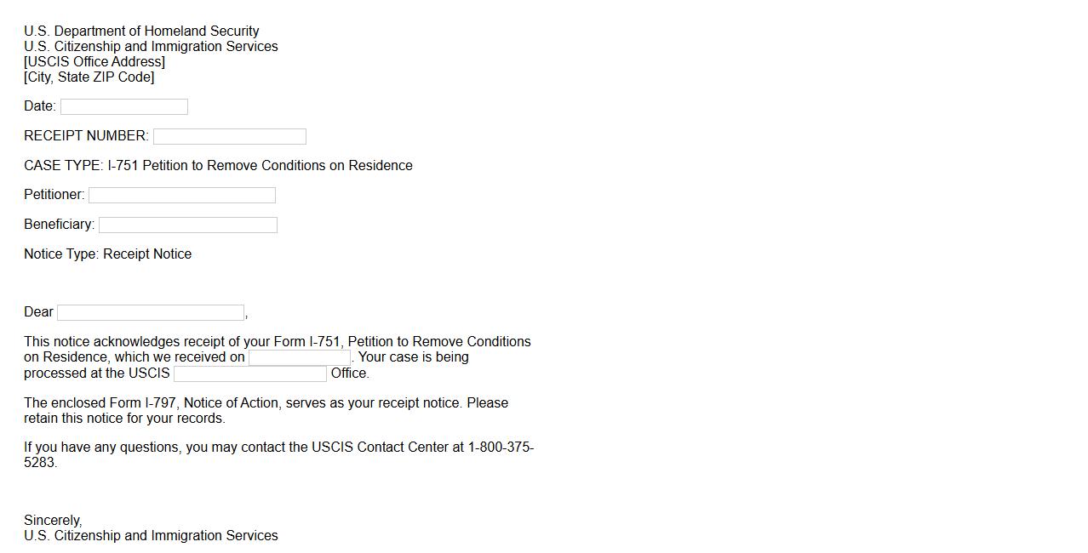Select the USCIS Office name field
The width and height of the screenshot is (1088, 553).
click(x=250, y=373)
